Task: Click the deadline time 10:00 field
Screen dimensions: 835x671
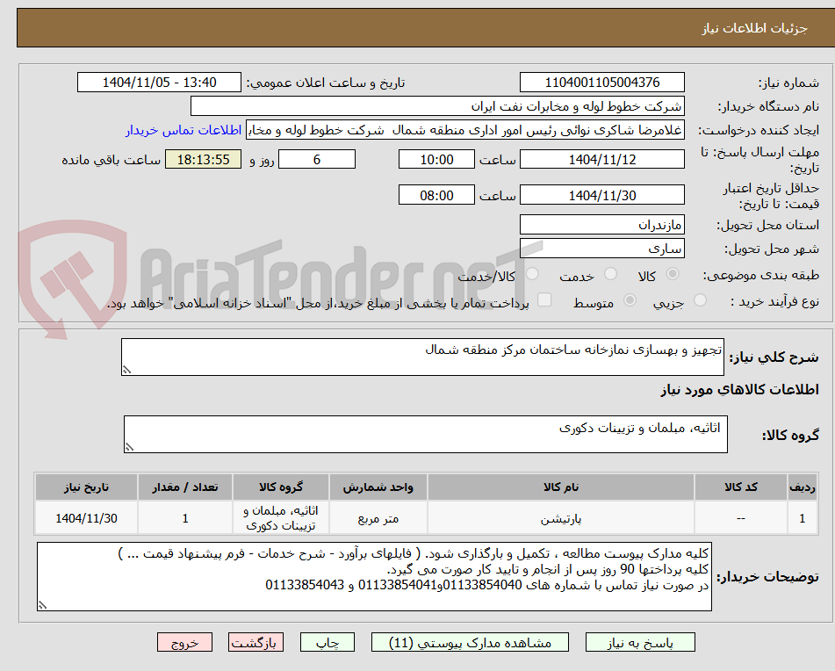Action: [436, 159]
